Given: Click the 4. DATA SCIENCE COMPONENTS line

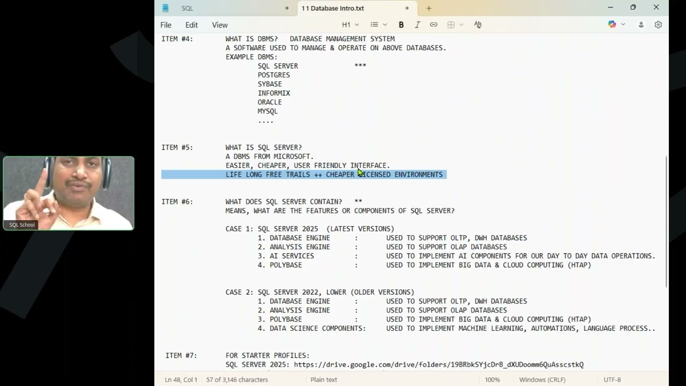Looking at the screenshot, I should (457, 328).
